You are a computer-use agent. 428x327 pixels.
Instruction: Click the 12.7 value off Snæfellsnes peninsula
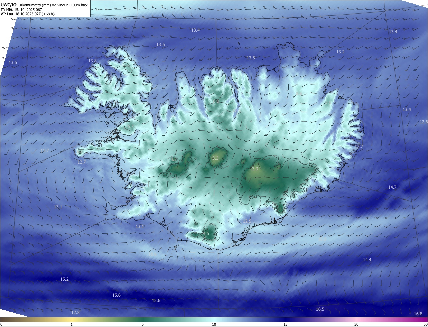pos(82,162)
